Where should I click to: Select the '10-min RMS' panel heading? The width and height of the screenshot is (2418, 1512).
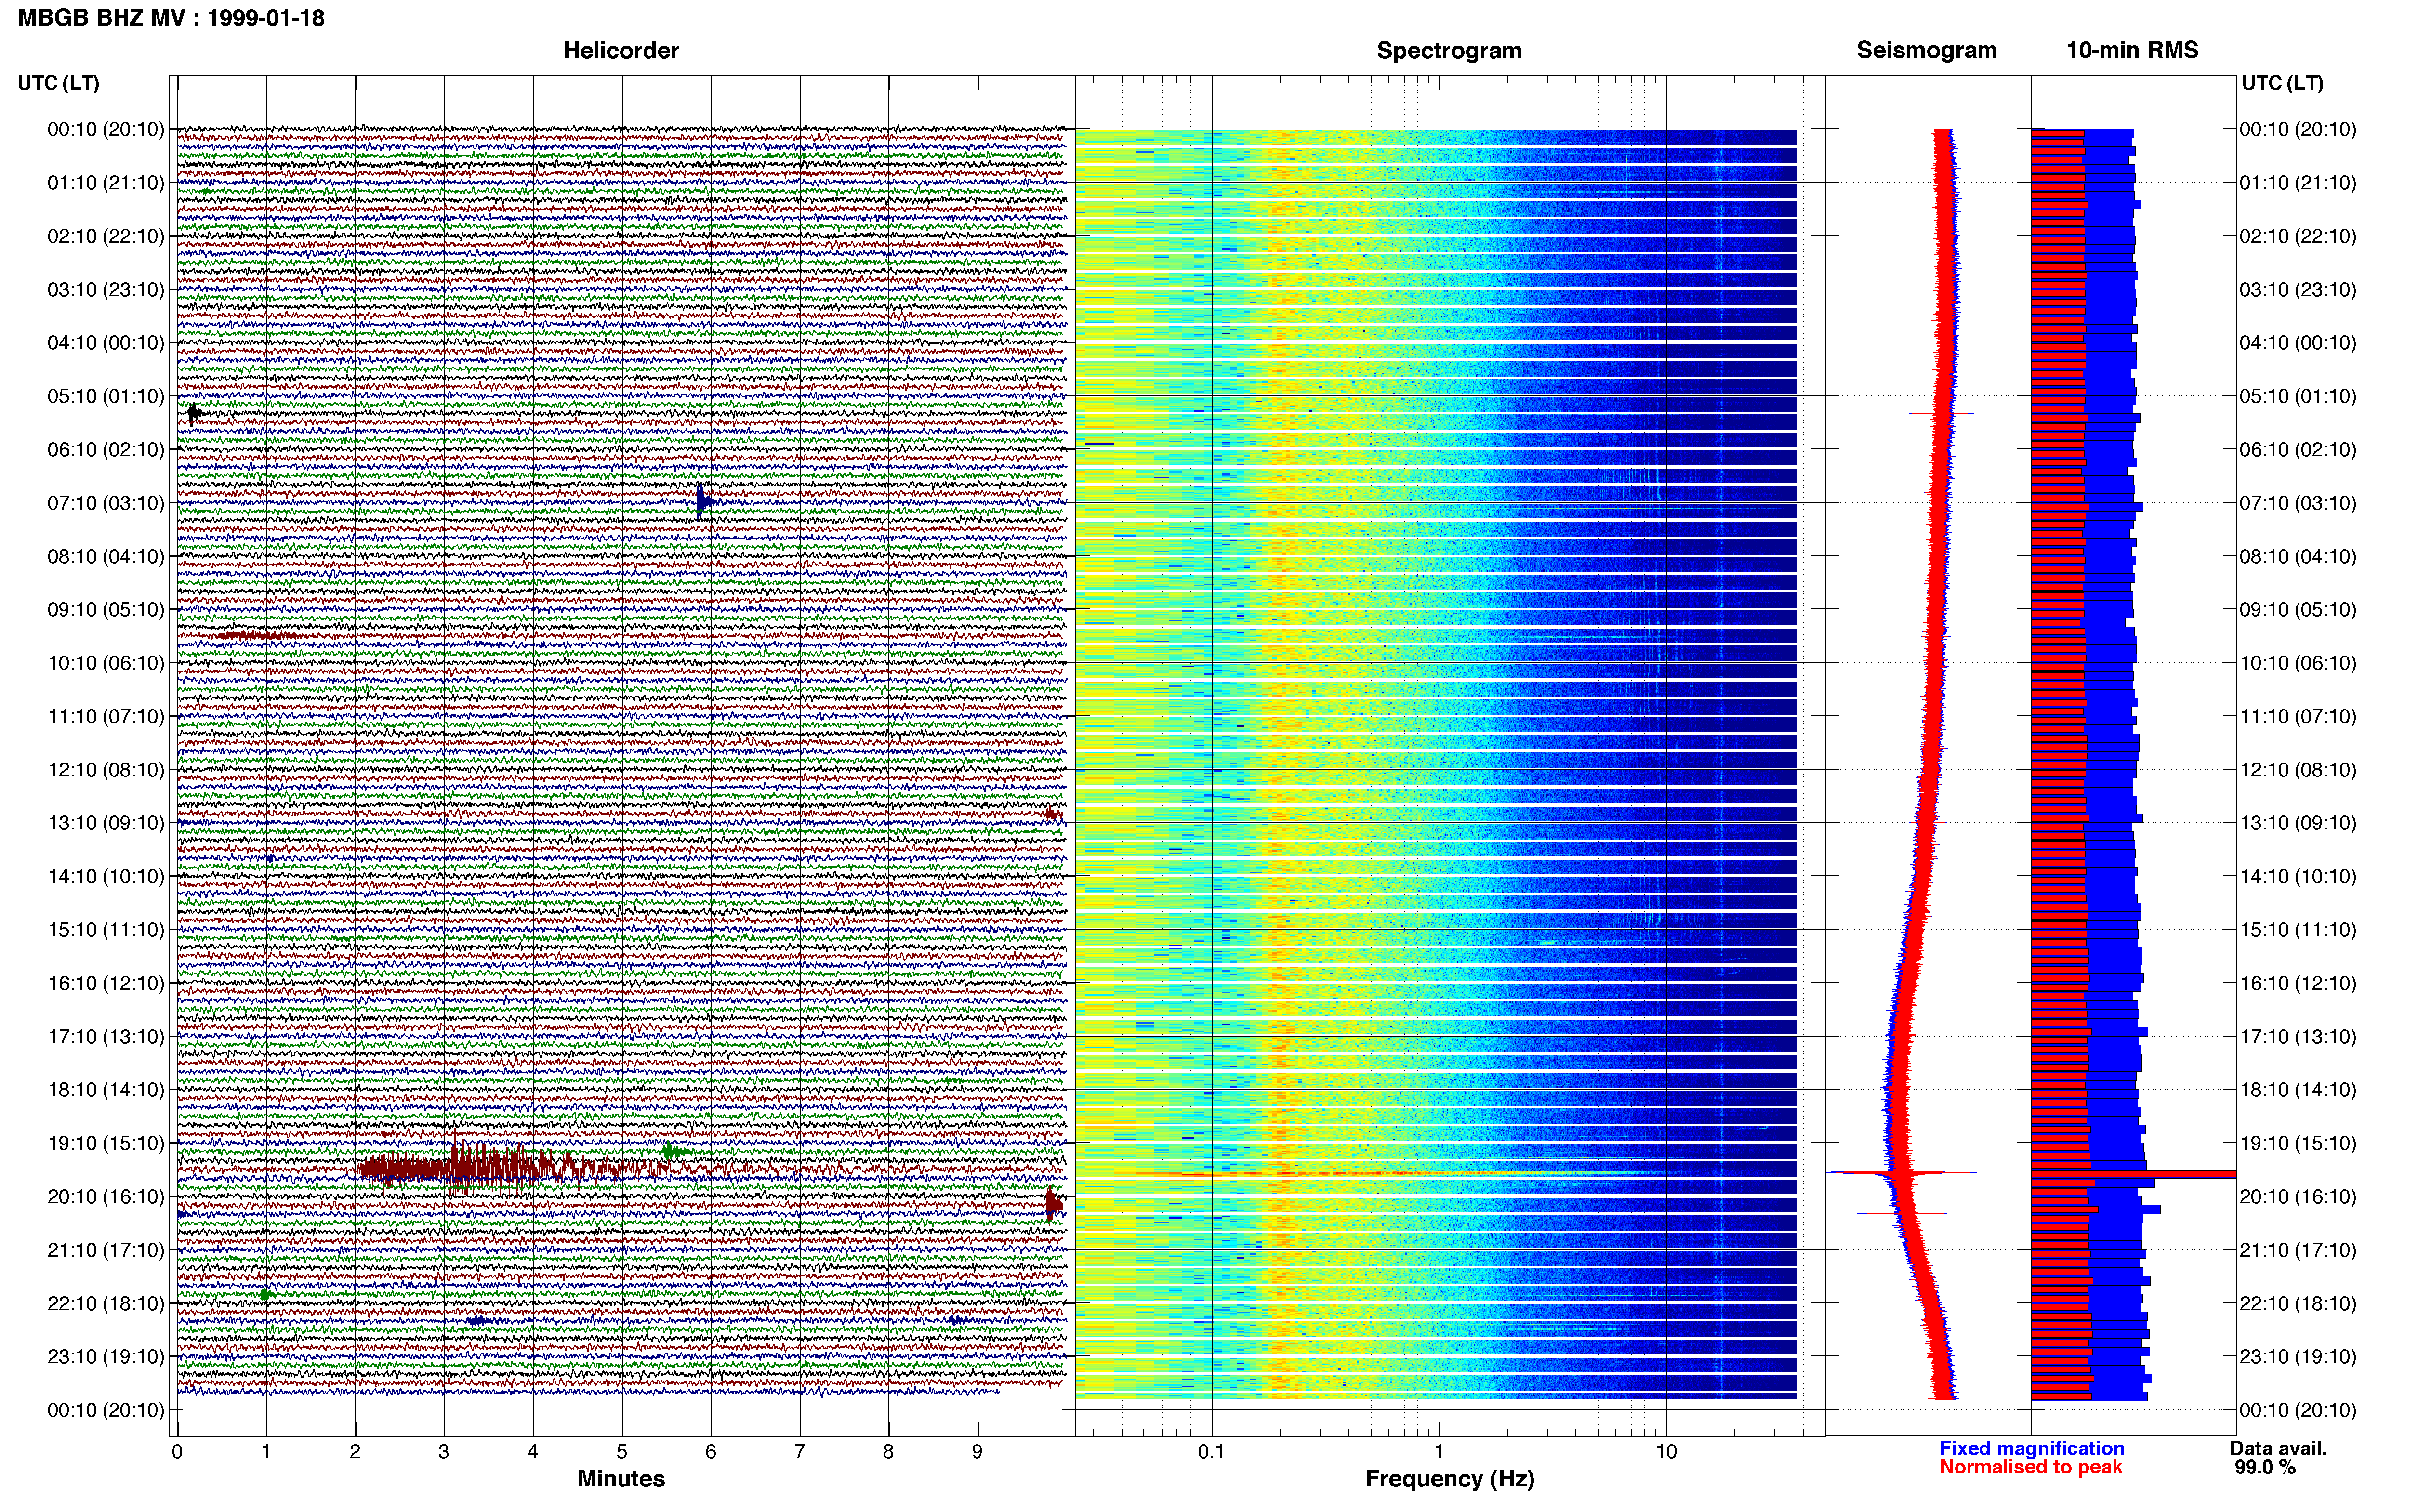(2132, 50)
